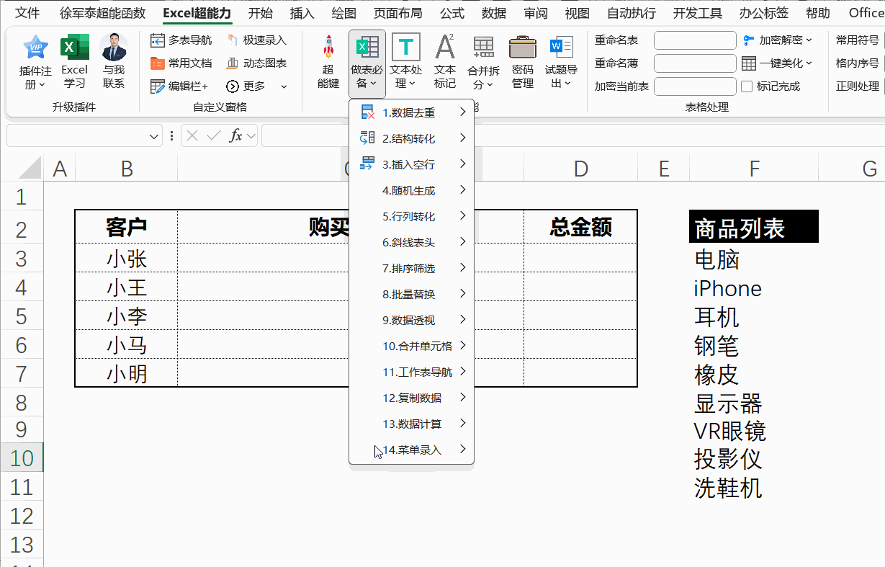Image resolution: width=885 pixels, height=567 pixels.
Task: Click the 文本标记 icon
Action: (x=445, y=48)
